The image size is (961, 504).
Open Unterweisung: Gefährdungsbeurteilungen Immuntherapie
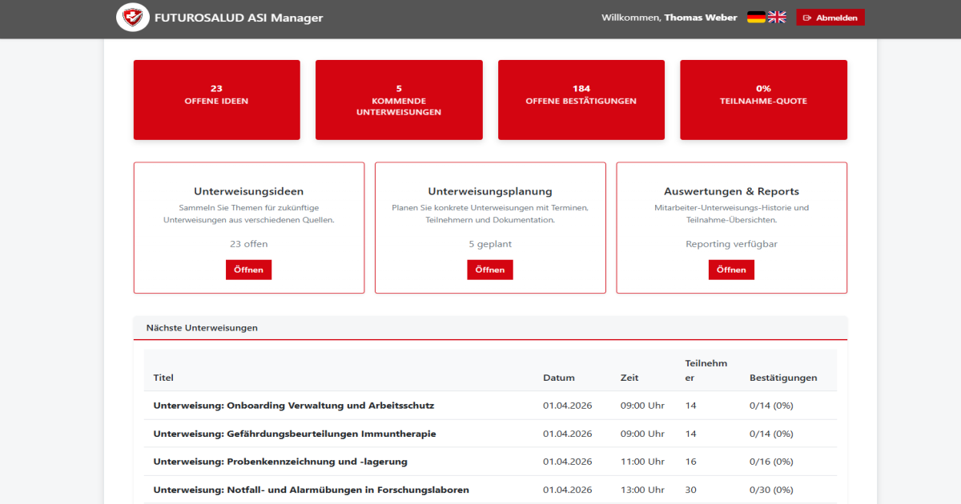tap(293, 433)
